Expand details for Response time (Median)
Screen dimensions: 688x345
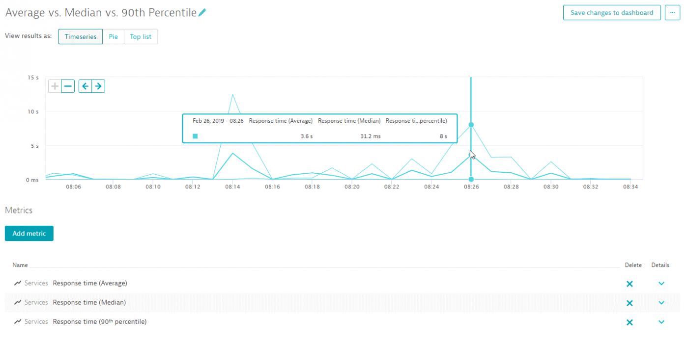pos(661,303)
